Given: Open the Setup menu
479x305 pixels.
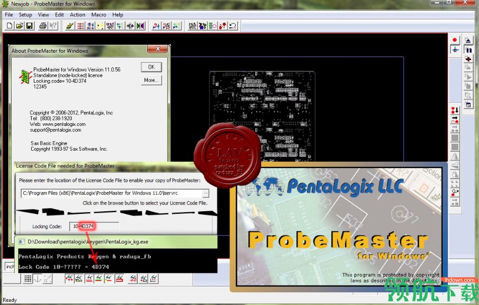Looking at the screenshot, I should 25,15.
